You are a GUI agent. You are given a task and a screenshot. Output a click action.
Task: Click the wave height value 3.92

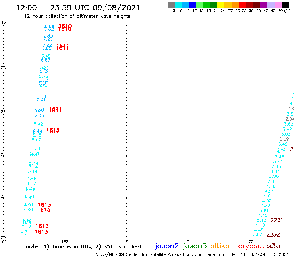[257, 235]
